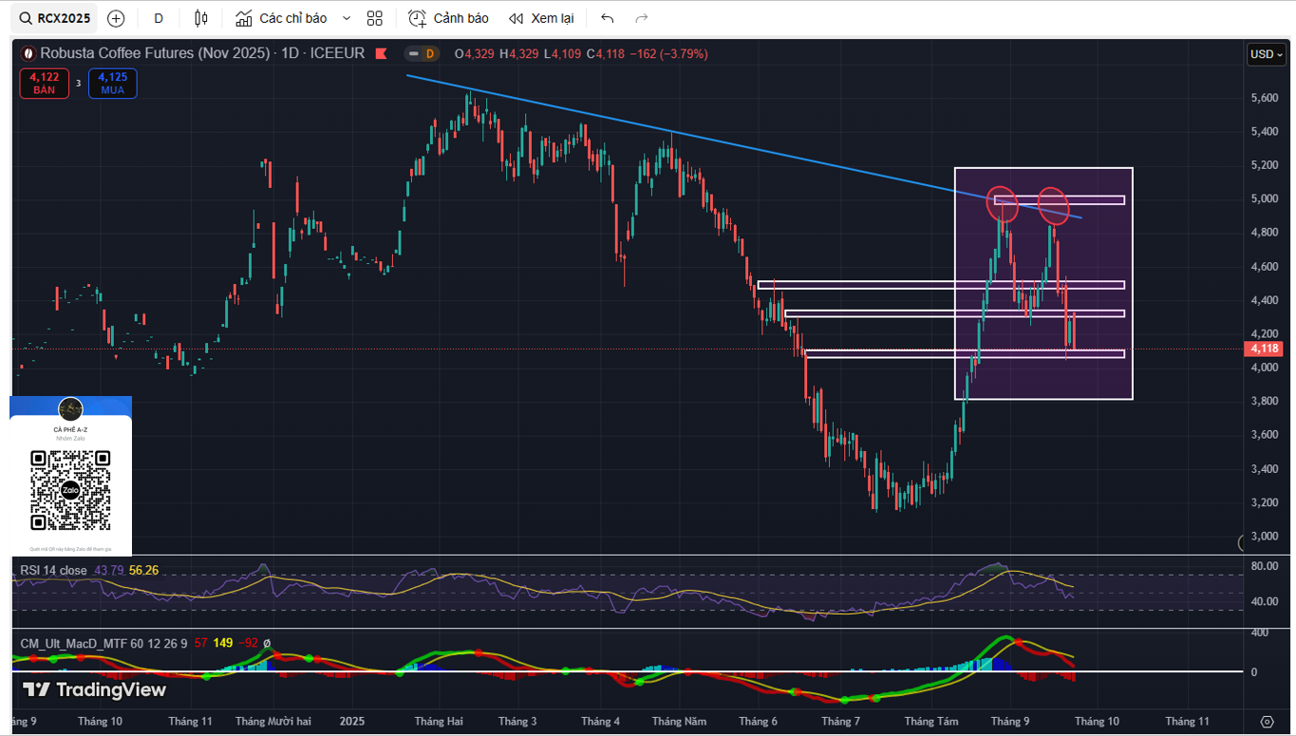This screenshot has height=736, width=1296.
Task: Open the candlestick chart style icon
Action: pos(200,18)
